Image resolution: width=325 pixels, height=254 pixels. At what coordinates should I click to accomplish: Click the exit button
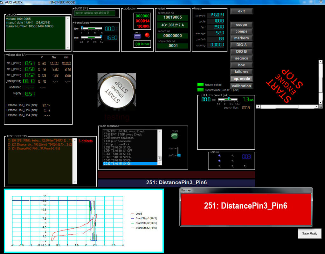pos(241,11)
